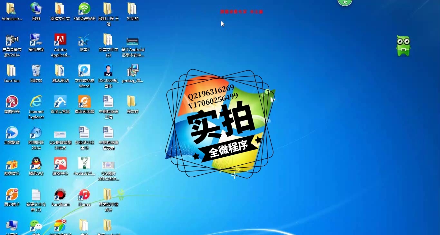Launch the Bandicam recorder shortcut
440x235 pixels.
[x=60, y=198]
